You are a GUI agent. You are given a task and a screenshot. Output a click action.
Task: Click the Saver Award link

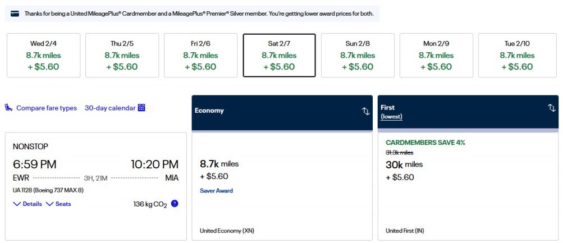click(x=216, y=191)
